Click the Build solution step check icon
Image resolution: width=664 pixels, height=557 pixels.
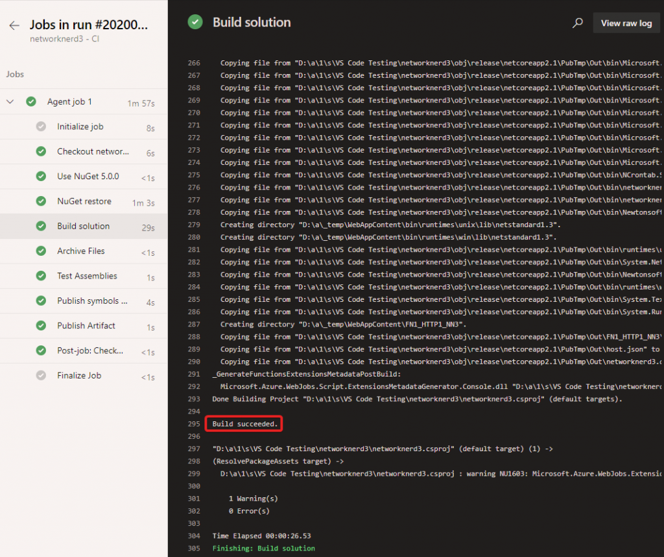point(41,226)
